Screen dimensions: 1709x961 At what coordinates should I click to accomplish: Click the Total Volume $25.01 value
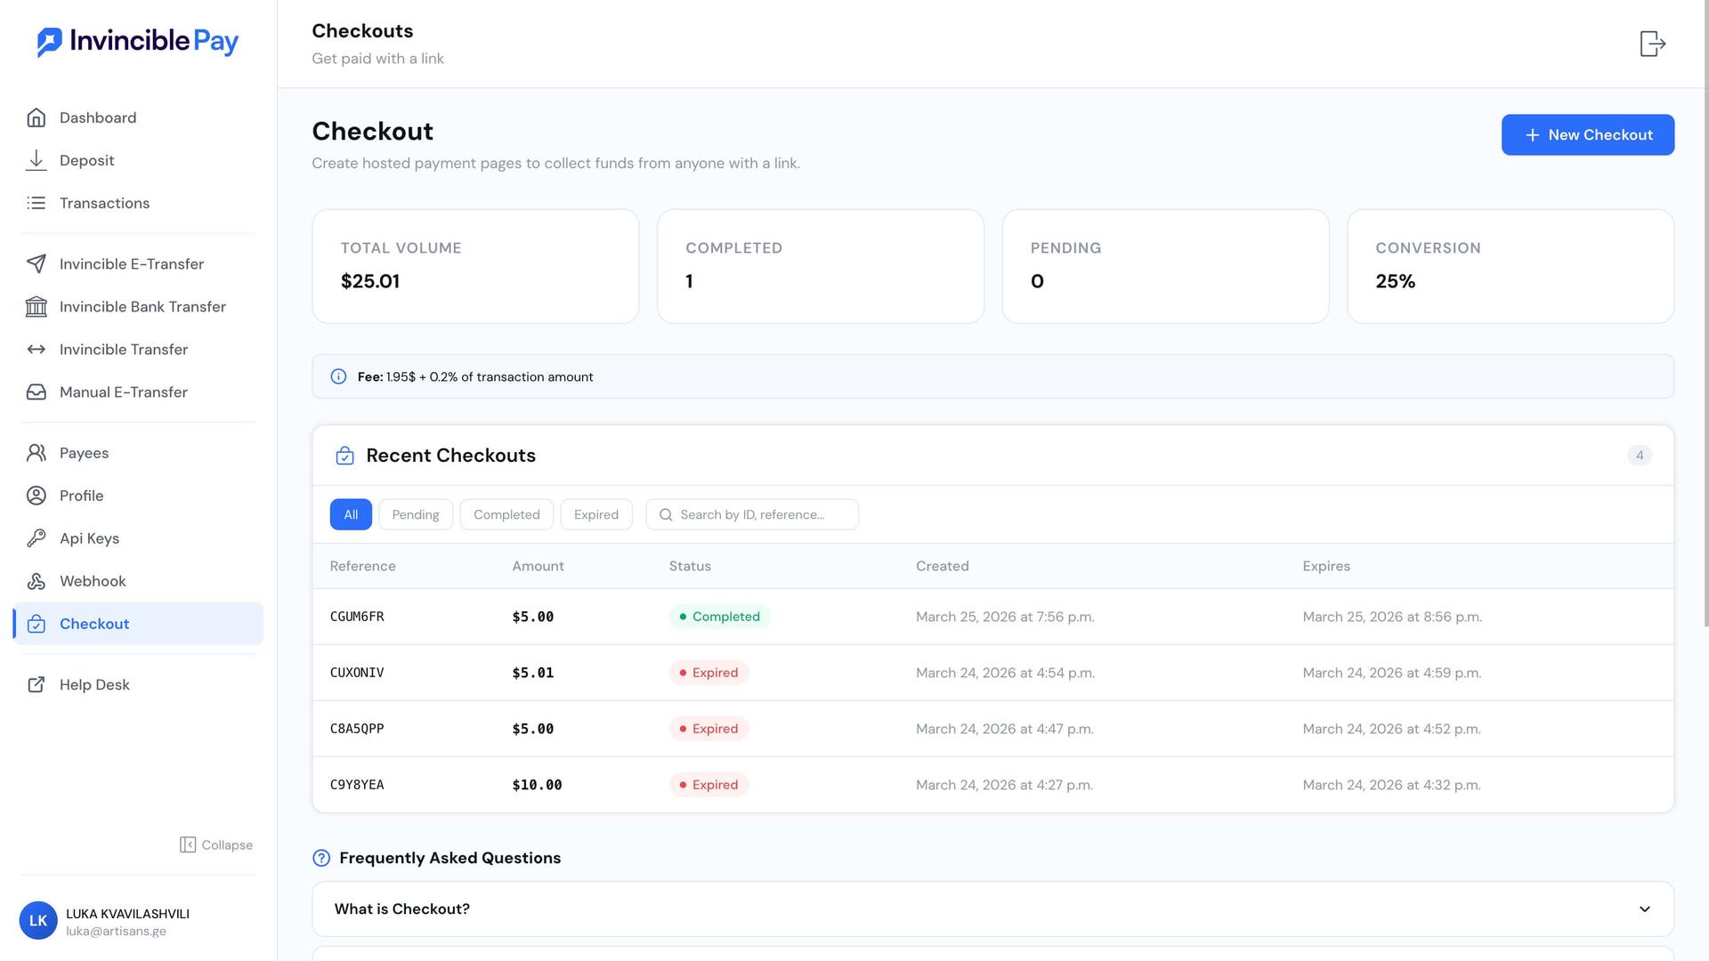tap(370, 281)
